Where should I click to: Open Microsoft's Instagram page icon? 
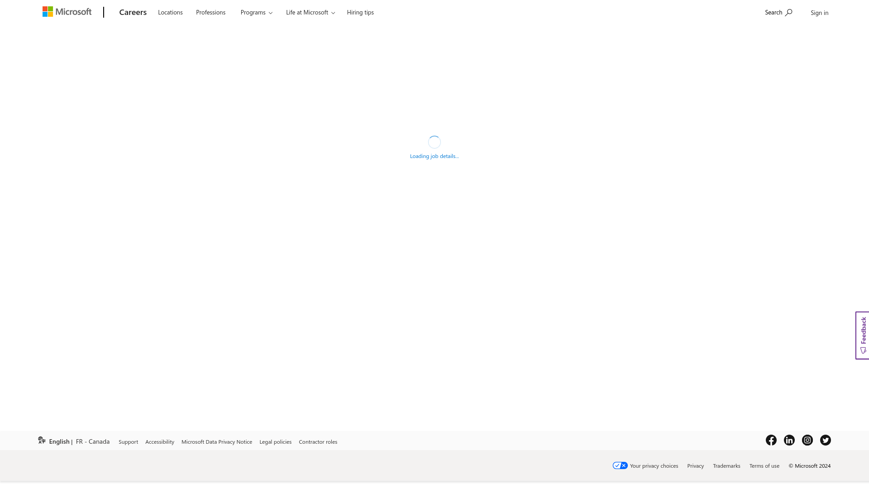807,440
